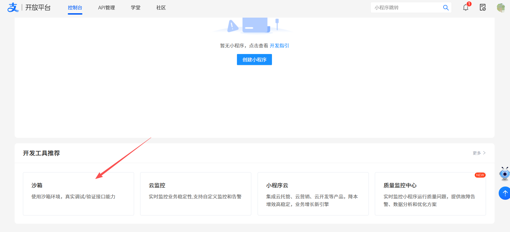Click the search magnifier icon
The width and height of the screenshot is (510, 232).
[445, 8]
